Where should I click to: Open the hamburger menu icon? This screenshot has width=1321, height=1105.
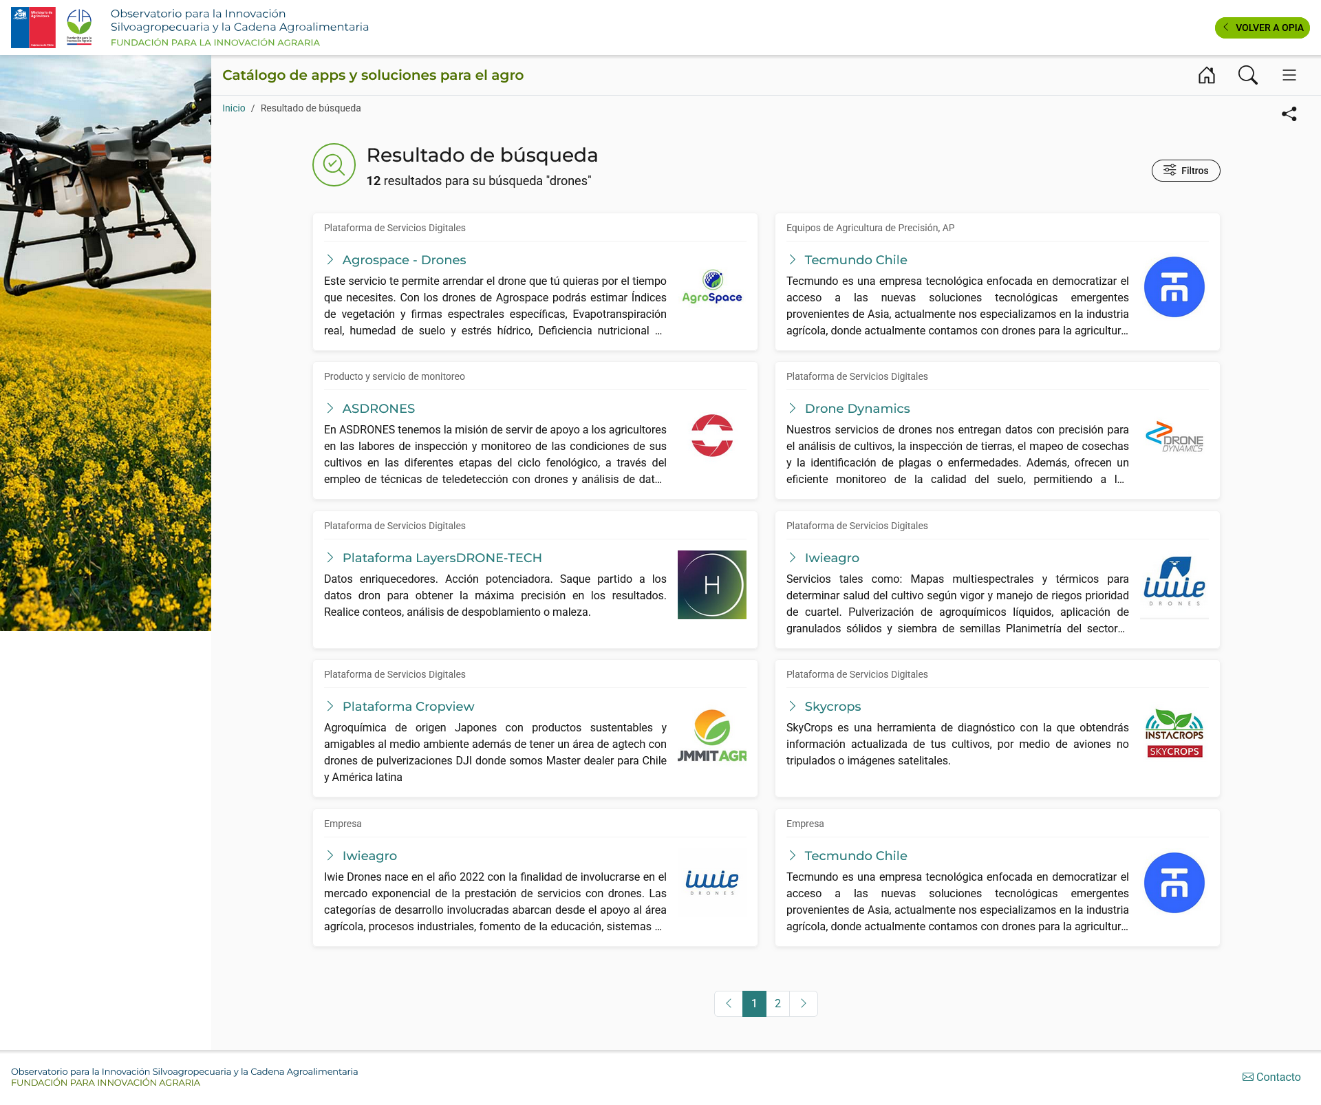(1289, 75)
